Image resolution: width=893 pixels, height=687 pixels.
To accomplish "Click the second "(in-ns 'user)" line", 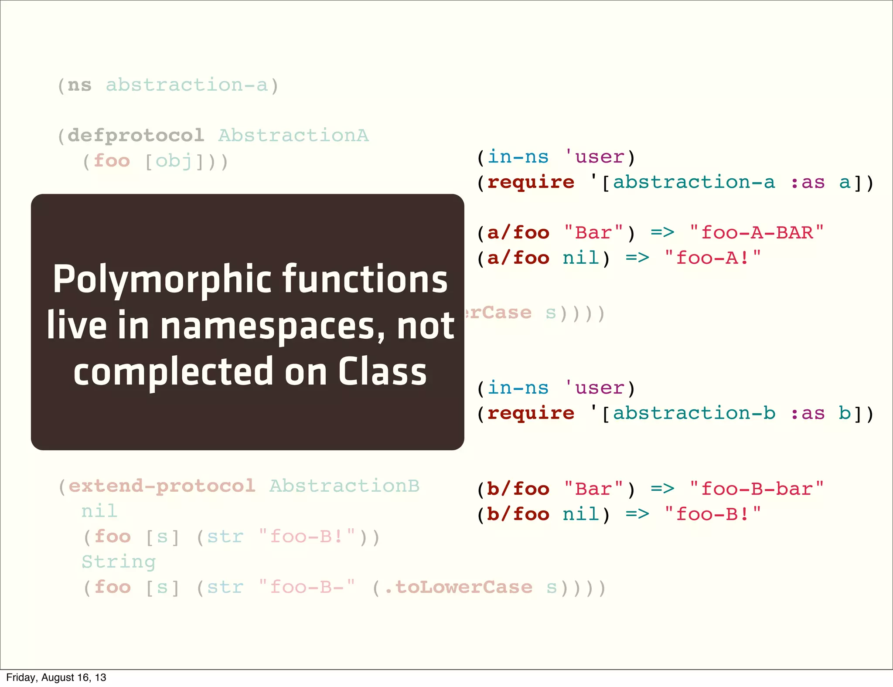I will 556,388.
